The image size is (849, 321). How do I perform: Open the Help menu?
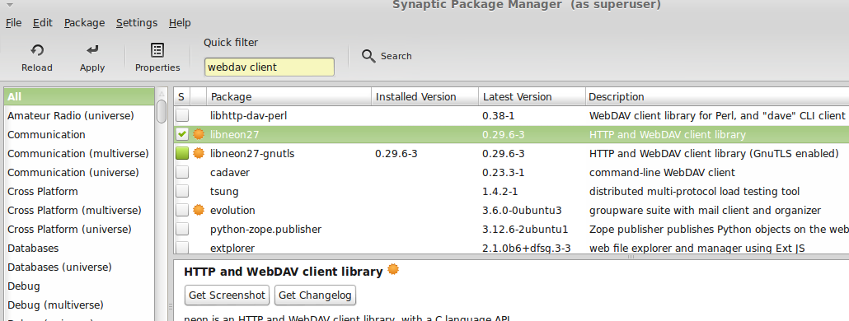pyautogui.click(x=180, y=23)
